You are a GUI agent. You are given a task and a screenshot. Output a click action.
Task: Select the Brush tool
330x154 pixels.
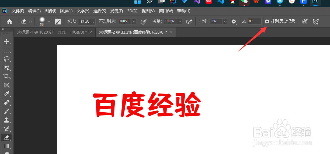6,111
